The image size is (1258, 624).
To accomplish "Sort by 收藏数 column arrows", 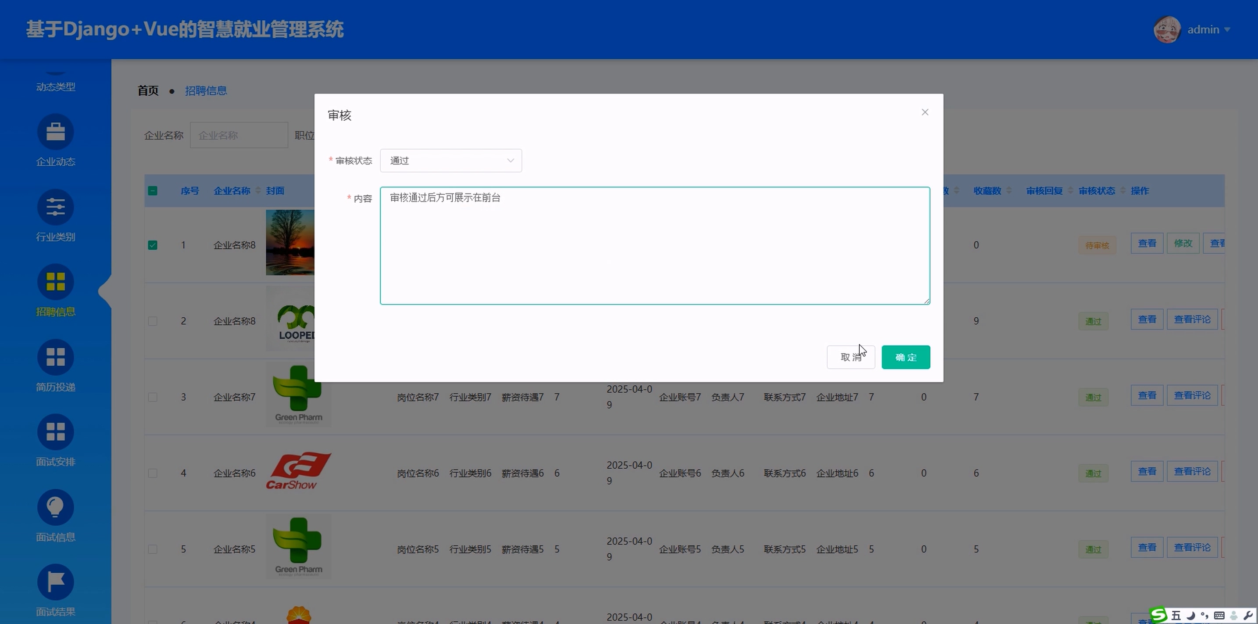I will pyautogui.click(x=1009, y=190).
